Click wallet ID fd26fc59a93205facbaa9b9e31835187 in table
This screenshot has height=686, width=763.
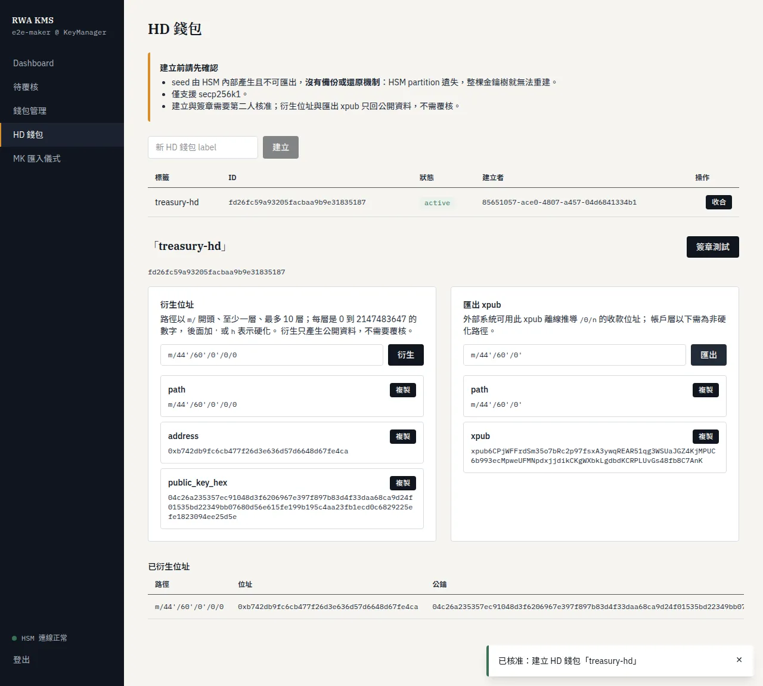[x=297, y=202]
